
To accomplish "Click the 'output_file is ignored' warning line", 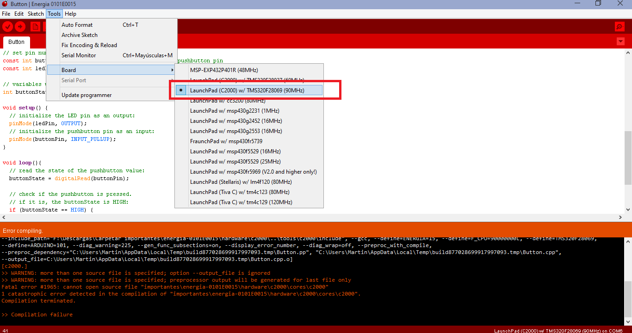I will point(136,273).
